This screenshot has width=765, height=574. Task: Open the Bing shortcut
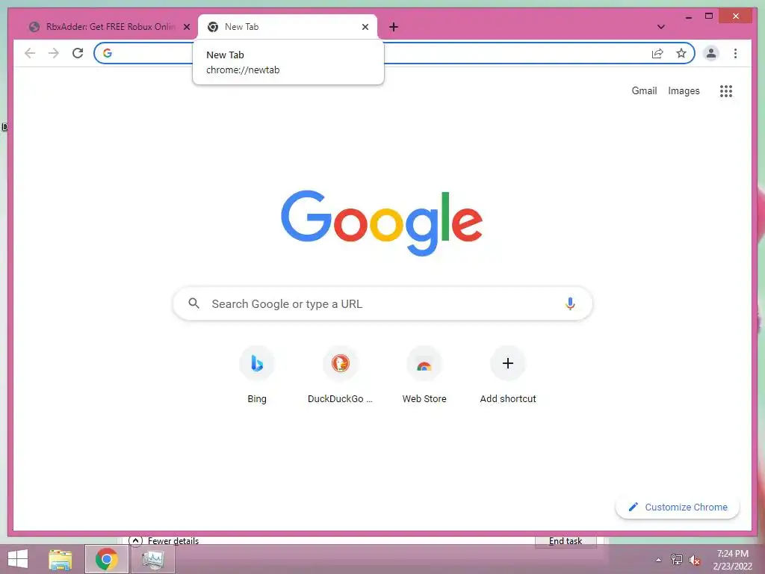coord(257,376)
